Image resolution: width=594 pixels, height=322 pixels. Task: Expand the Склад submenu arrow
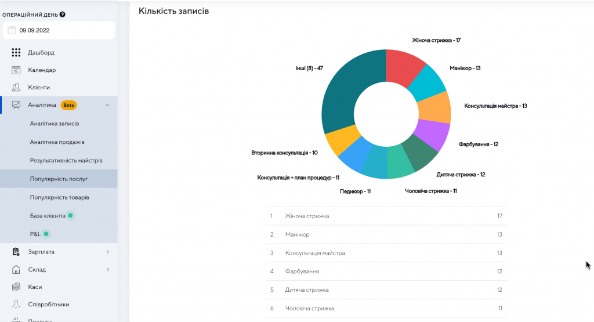(x=108, y=269)
